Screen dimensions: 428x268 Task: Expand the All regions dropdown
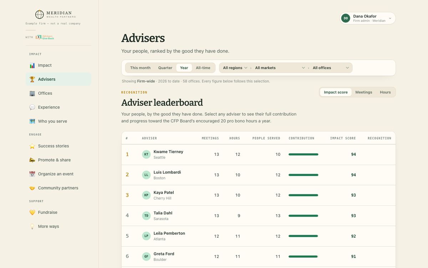coord(235,68)
